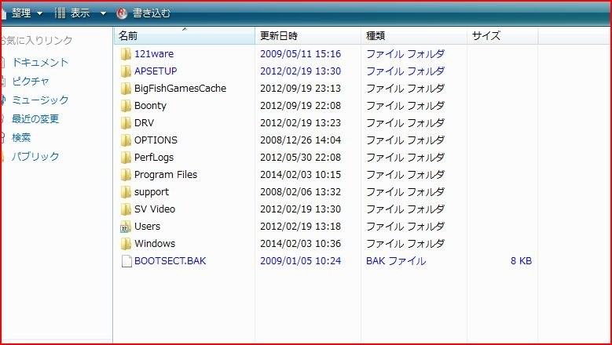Select the Program Files folder icon

(126, 175)
